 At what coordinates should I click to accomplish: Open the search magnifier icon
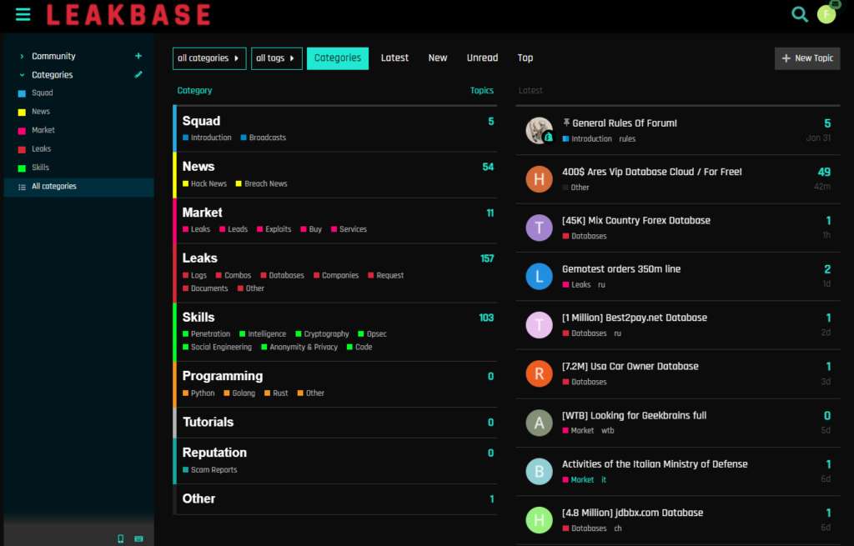pyautogui.click(x=800, y=14)
